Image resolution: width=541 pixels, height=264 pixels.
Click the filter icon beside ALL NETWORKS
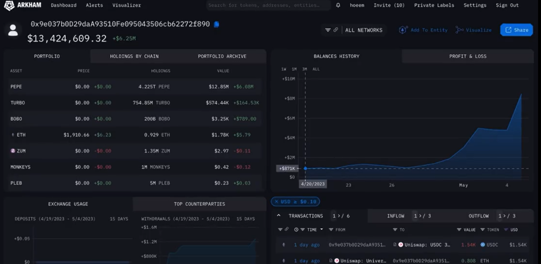click(328, 30)
